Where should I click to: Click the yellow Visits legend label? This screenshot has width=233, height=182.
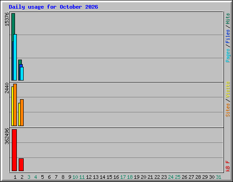point(228,90)
